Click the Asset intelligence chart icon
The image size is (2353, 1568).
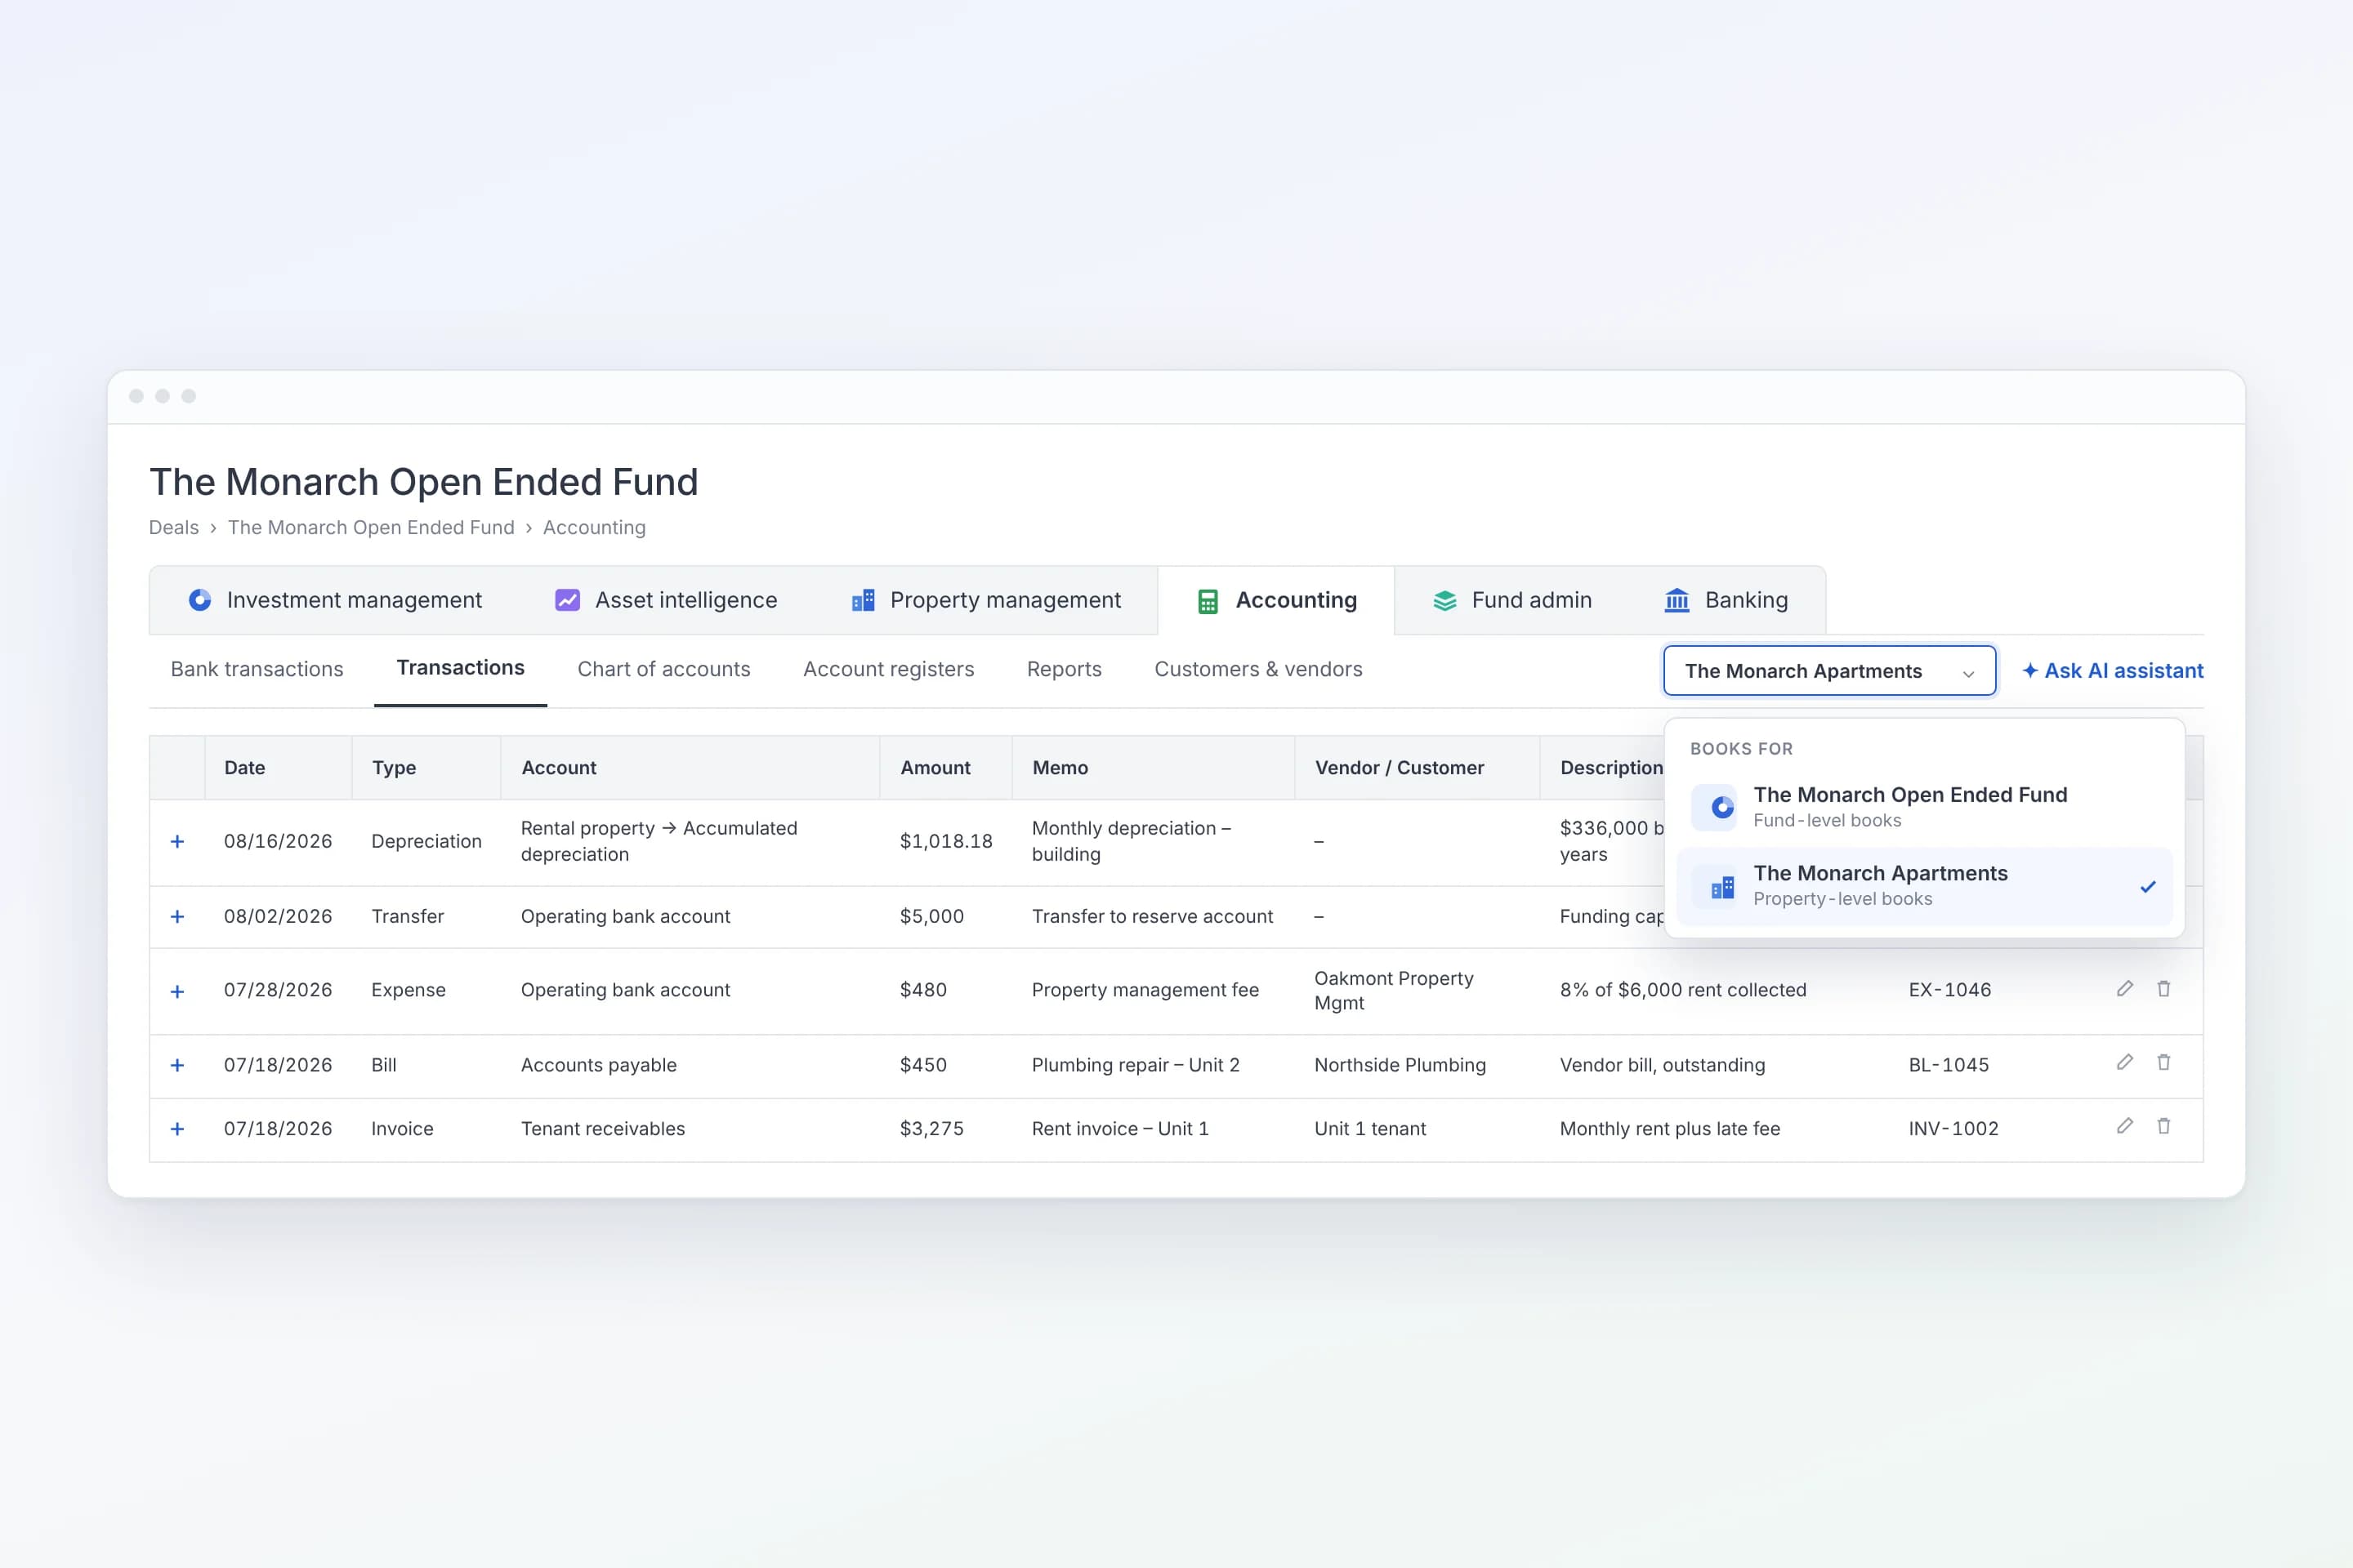coord(567,600)
